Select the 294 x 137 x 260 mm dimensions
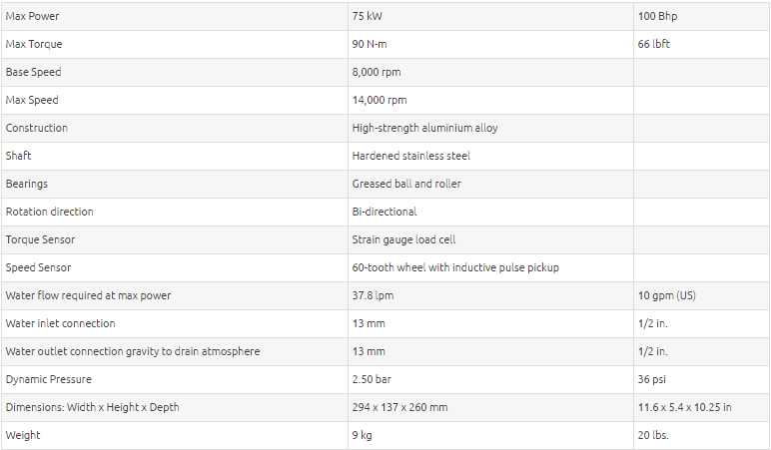 [399, 407]
